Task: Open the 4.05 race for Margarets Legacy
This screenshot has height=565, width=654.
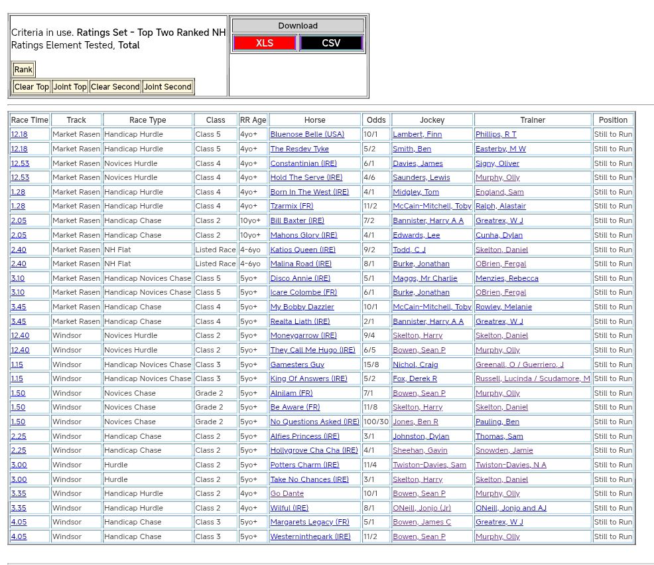Action: pos(19,522)
